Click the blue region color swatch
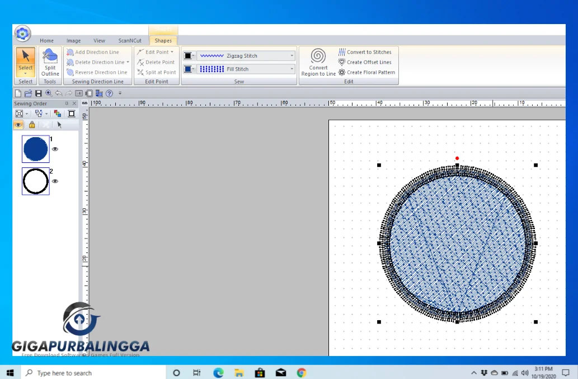Viewport: 578px width, 379px height. coord(187,69)
